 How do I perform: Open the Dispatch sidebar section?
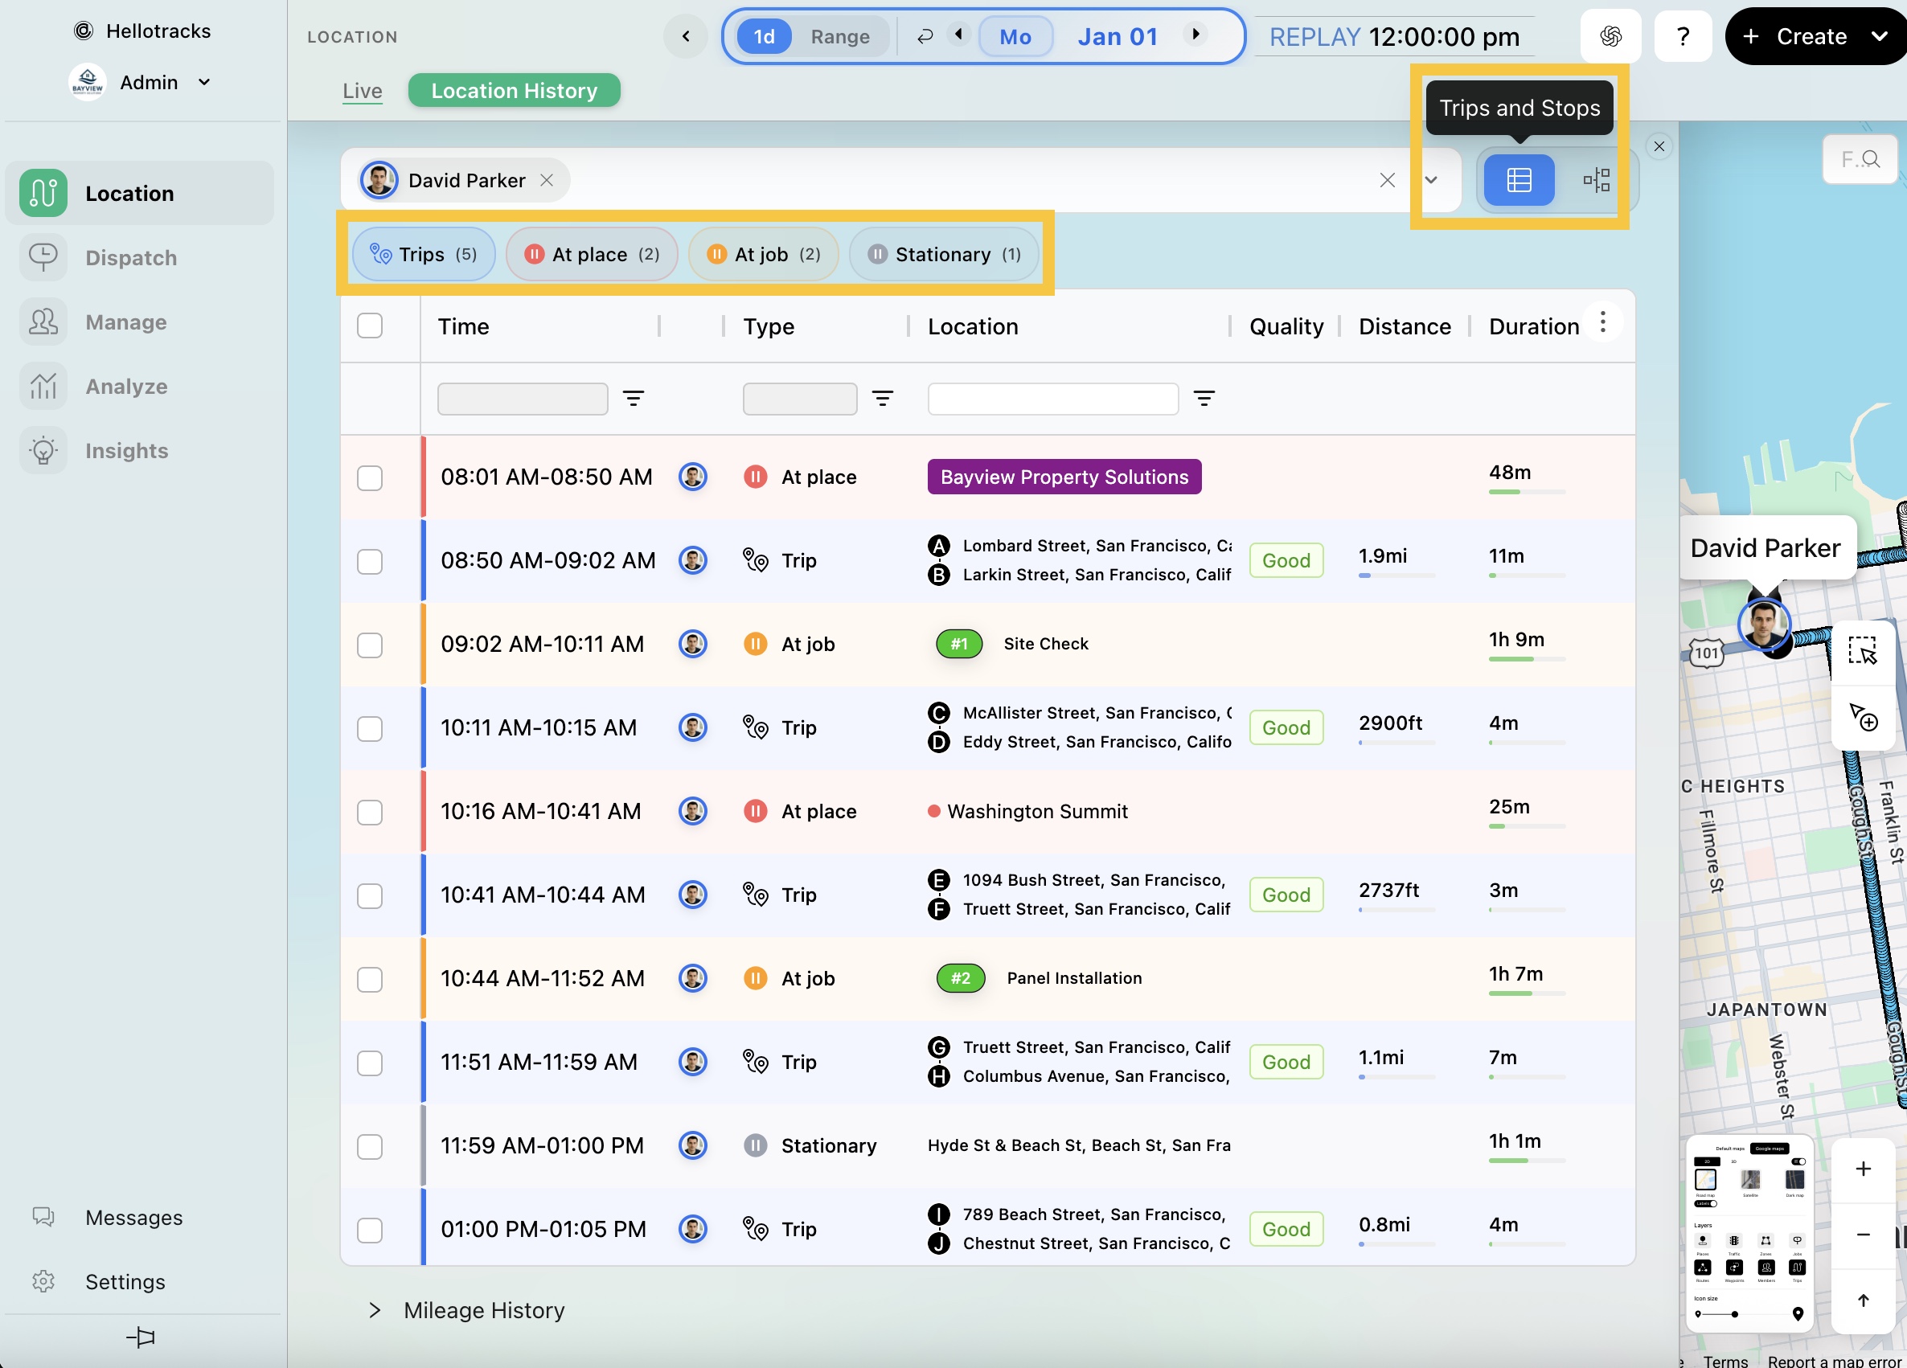pos(130,257)
